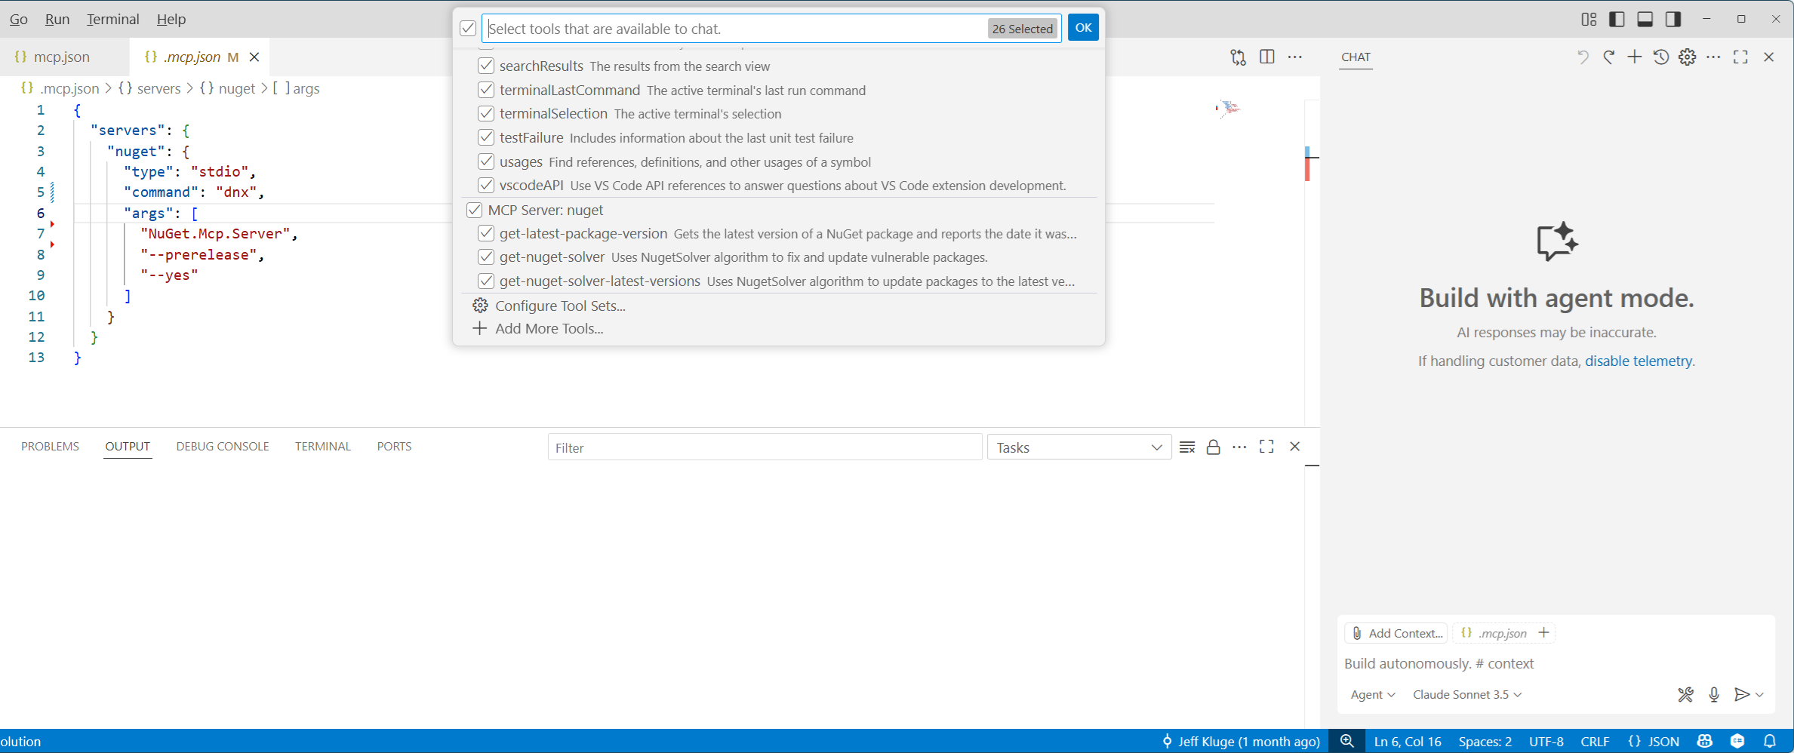Viewport: 1794px width, 753px height.
Task: Toggle the bottom Panel layout icon
Action: (1645, 20)
